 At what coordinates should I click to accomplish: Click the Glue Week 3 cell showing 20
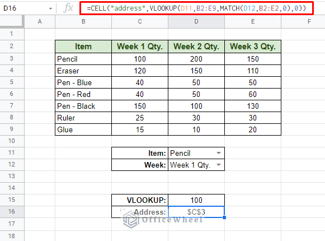point(253,129)
